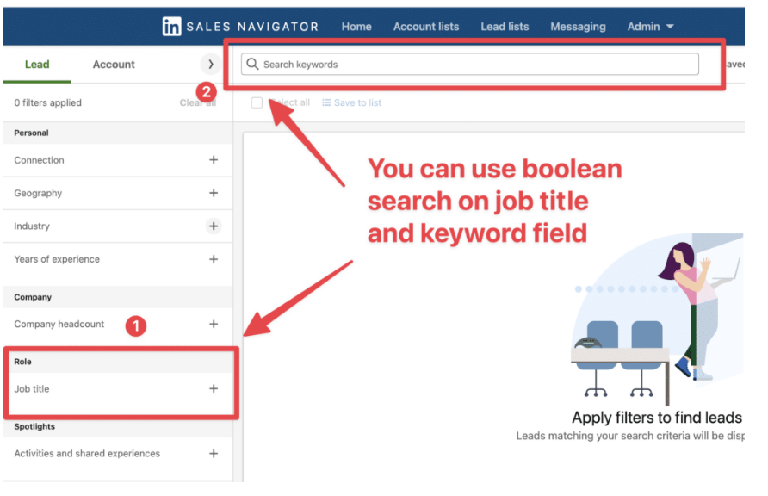
Task: Click the 0 filters applied text
Action: [x=48, y=102]
